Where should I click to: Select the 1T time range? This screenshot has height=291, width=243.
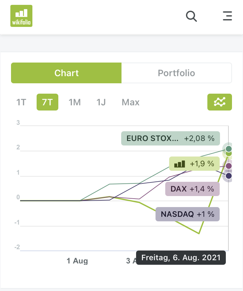[x=21, y=102]
